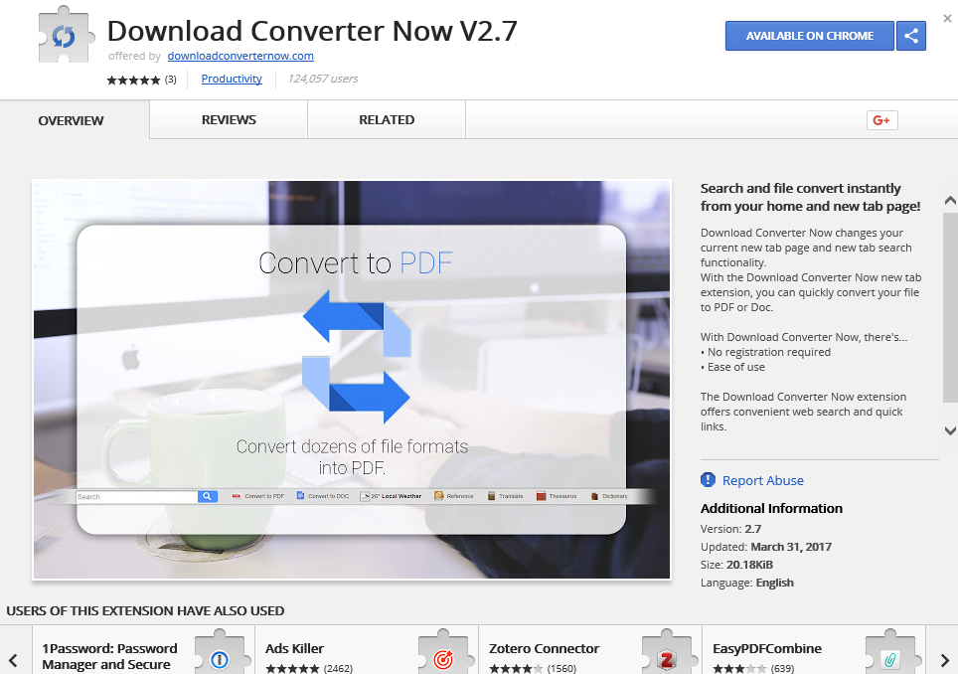The height and width of the screenshot is (674, 958).
Task: Click the Zotero Connector icon
Action: (667, 657)
